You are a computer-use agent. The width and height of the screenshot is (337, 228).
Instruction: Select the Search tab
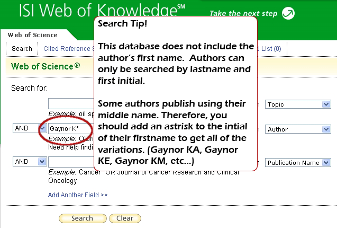[x=22, y=49]
